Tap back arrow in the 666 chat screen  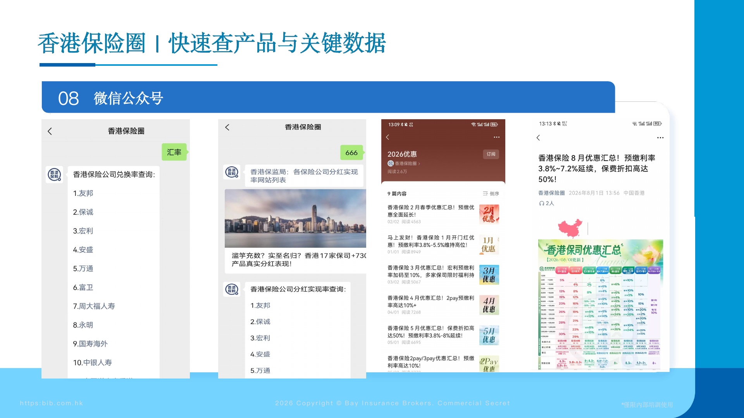coord(227,127)
